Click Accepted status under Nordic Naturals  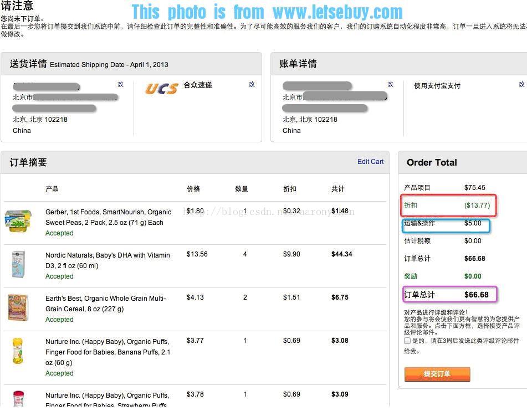(x=59, y=276)
